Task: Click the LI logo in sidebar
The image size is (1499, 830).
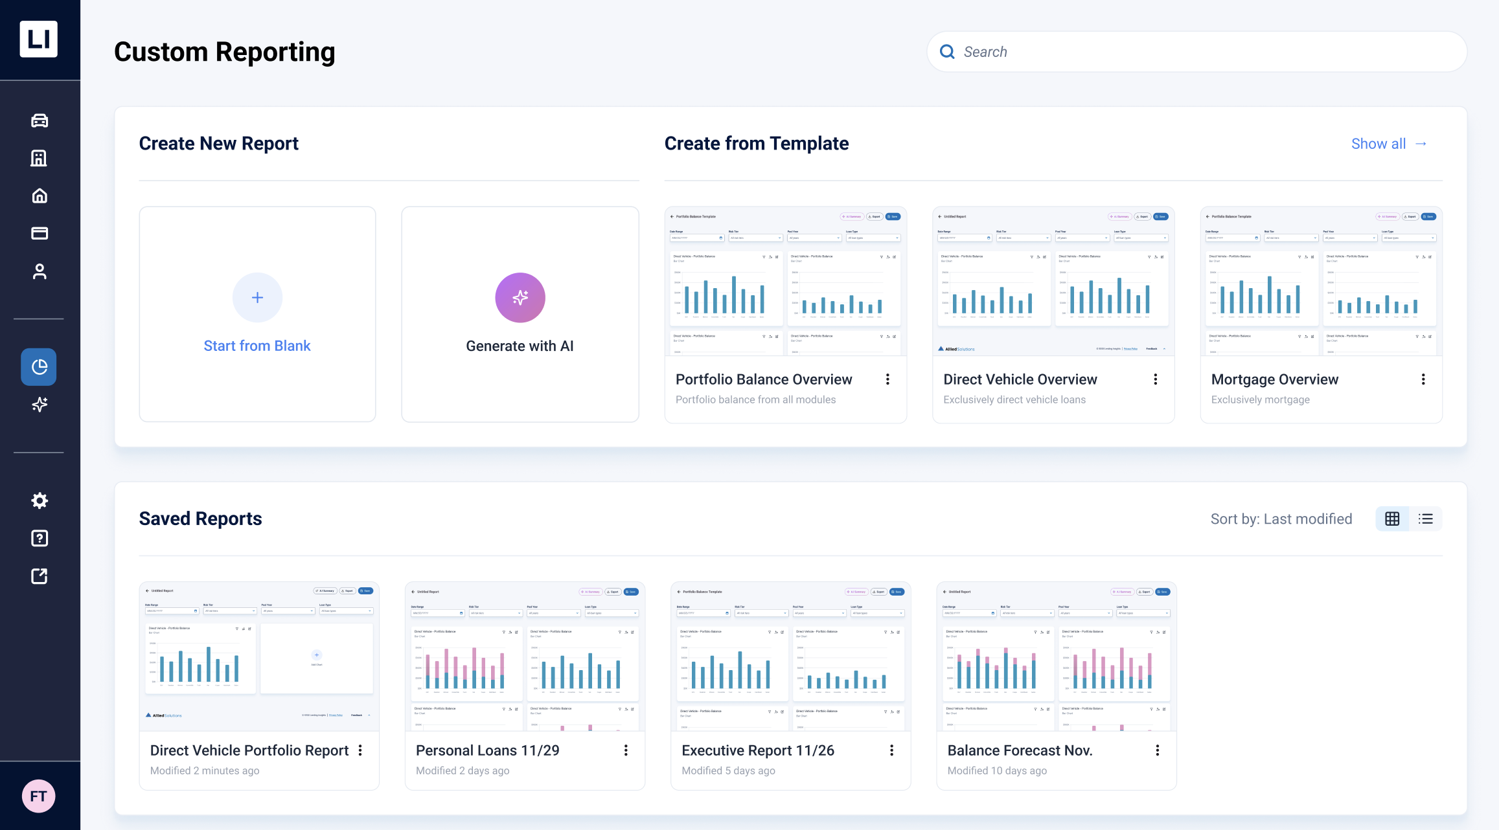Action: 39,39
